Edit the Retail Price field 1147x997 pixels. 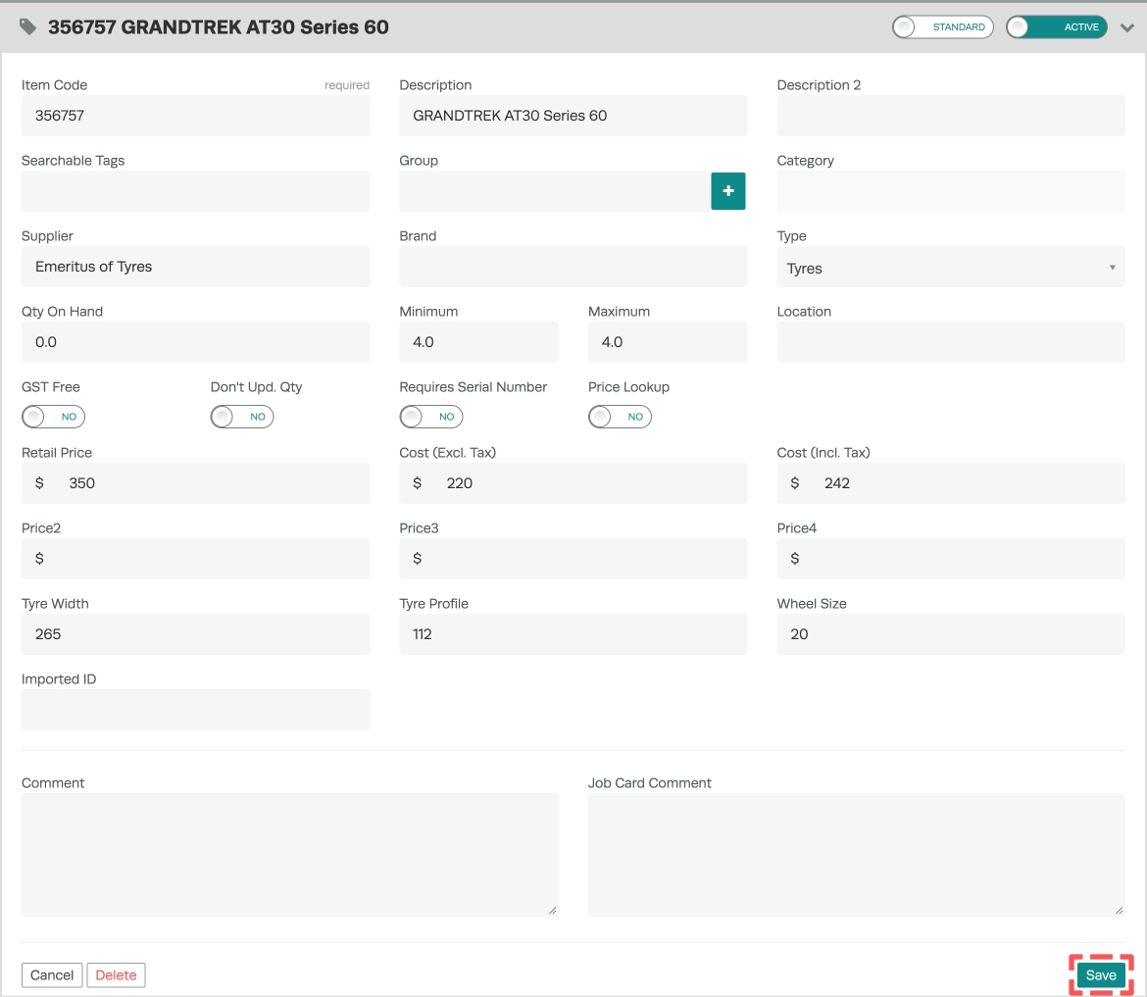[x=195, y=483]
